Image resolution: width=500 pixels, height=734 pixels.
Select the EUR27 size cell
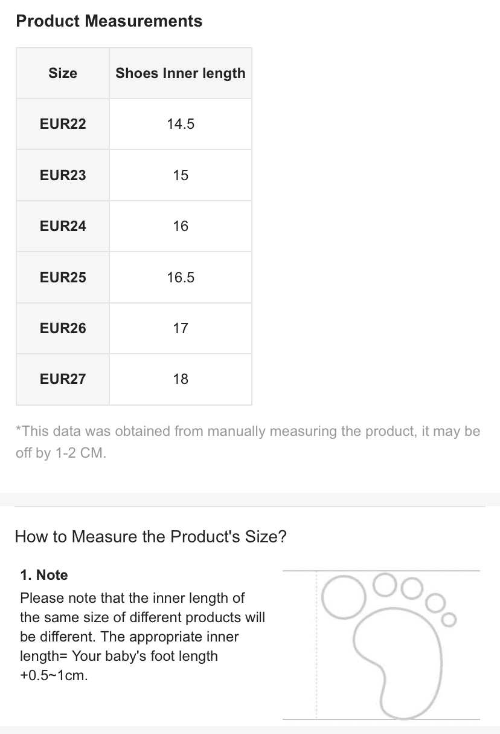[x=63, y=379]
